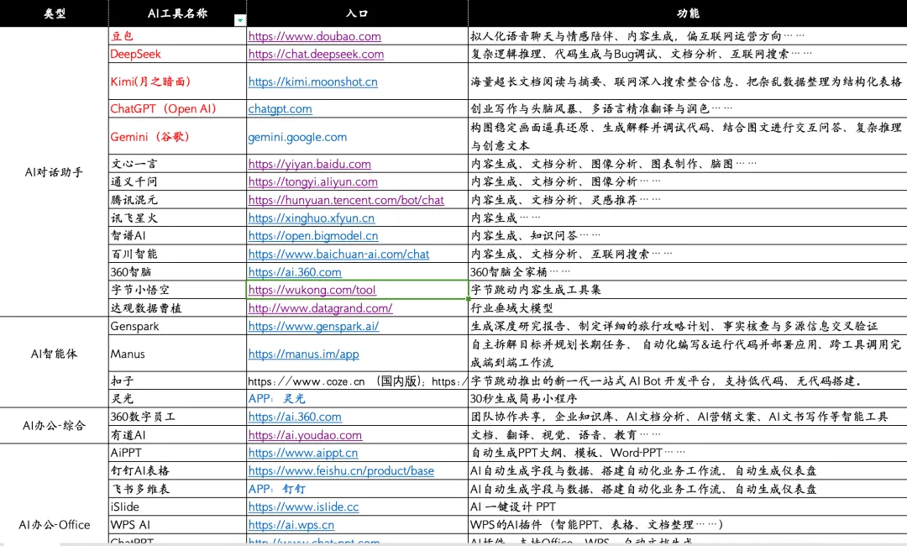907x546 pixels.
Task: Click the 30秒生成简易小程序 cell
Action: coord(687,398)
